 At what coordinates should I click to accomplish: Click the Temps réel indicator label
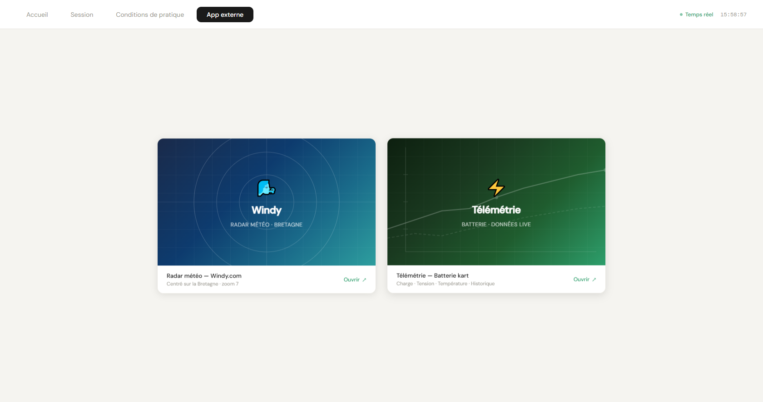[699, 15]
